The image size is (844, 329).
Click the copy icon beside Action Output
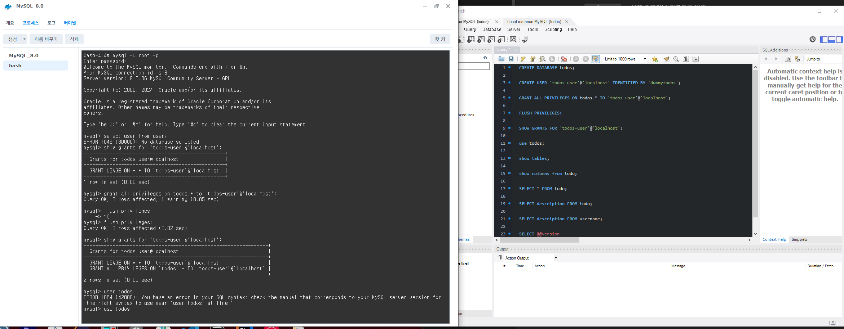point(499,258)
